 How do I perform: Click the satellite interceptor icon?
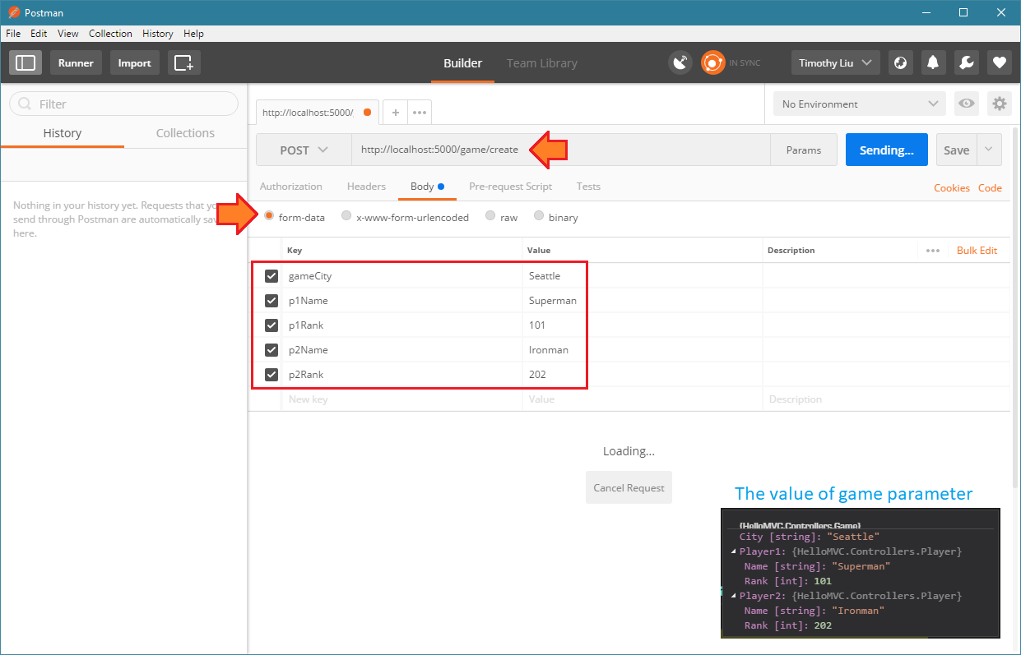680,62
